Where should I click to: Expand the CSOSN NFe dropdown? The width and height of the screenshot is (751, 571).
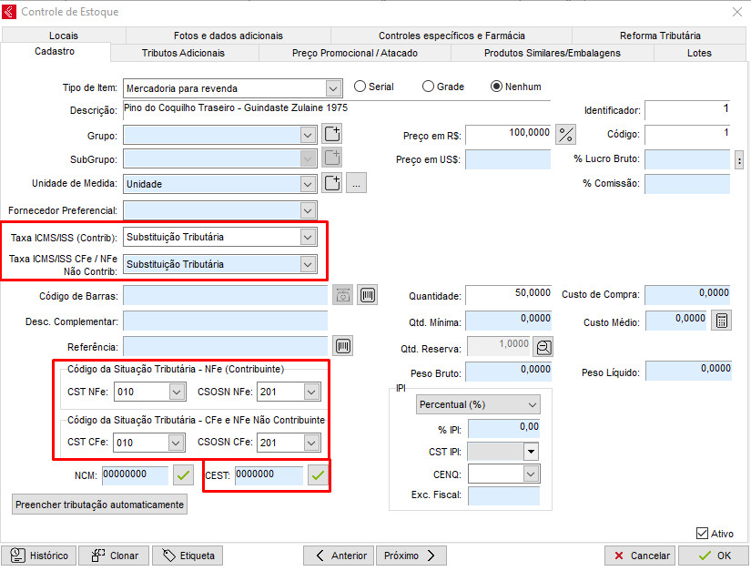(x=311, y=392)
